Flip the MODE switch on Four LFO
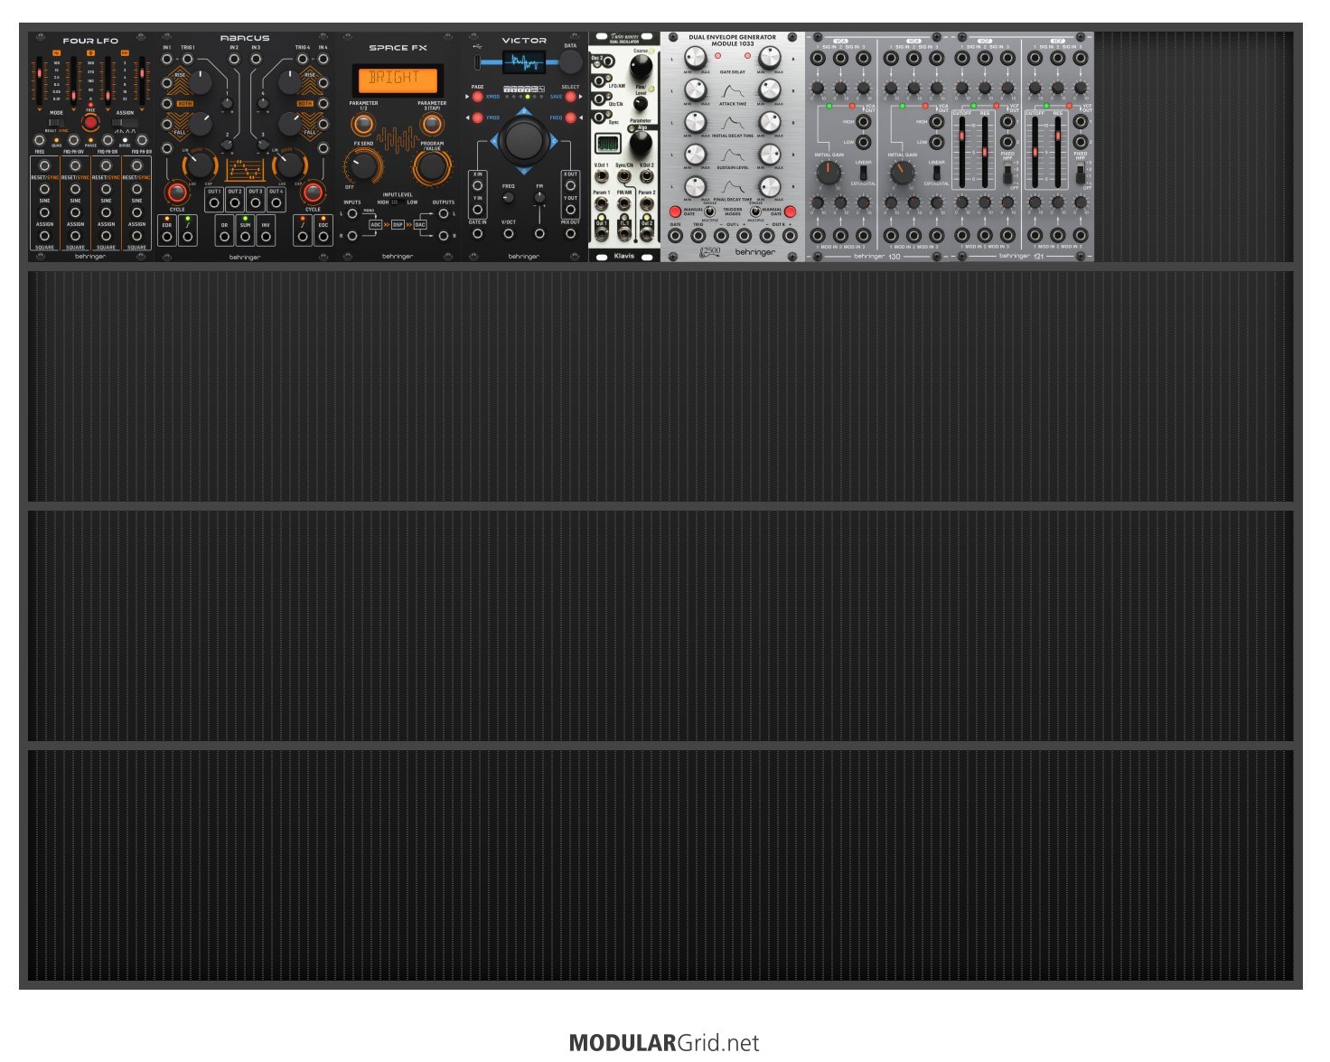 click(56, 121)
